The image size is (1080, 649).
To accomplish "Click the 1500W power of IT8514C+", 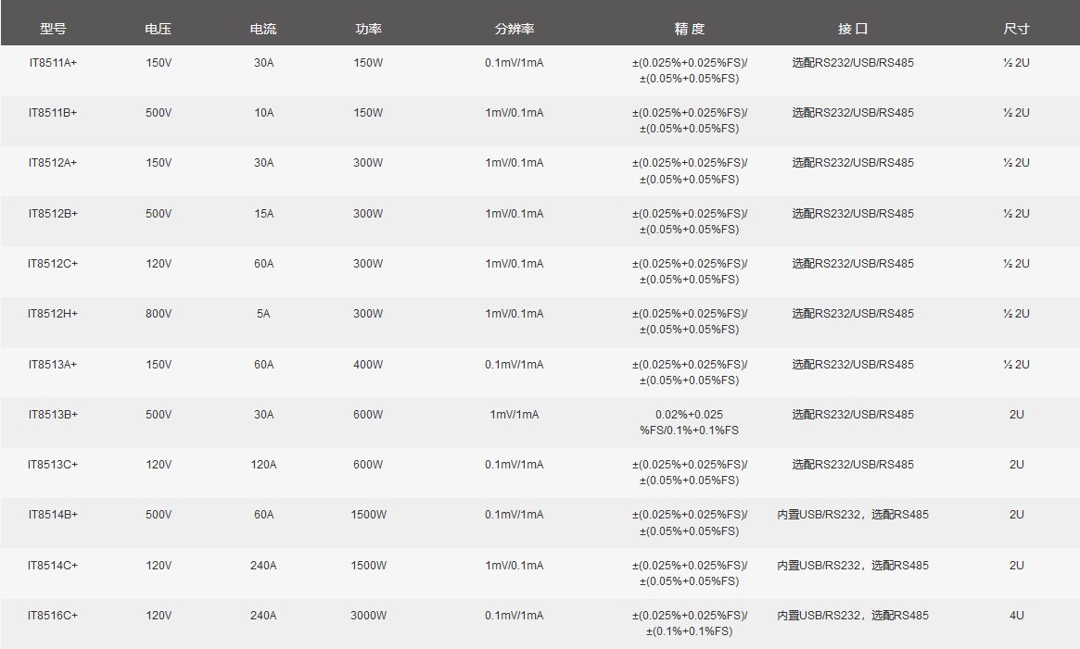I will coord(368,566).
